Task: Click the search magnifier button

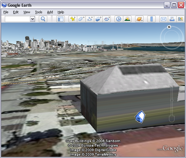Action: [x=43, y=19]
